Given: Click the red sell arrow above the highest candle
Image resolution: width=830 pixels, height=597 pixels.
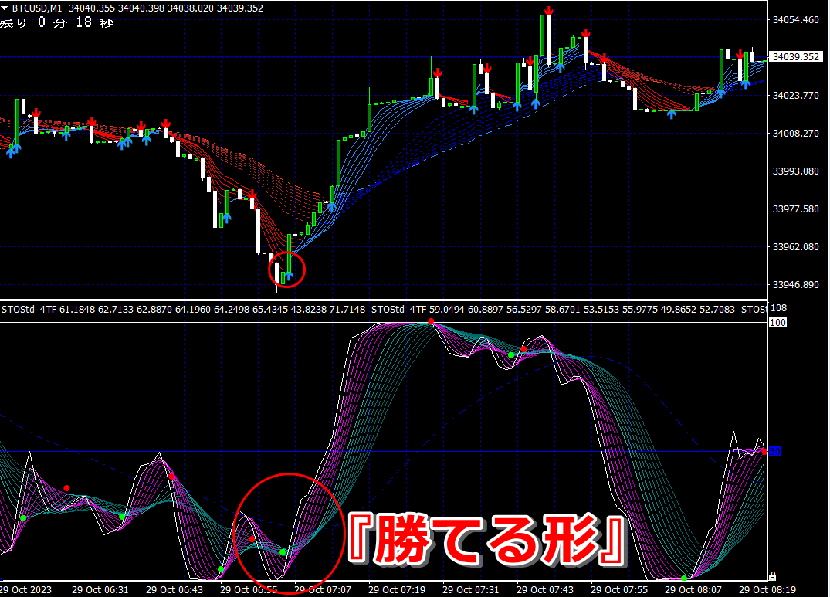Looking at the screenshot, I should 549,11.
